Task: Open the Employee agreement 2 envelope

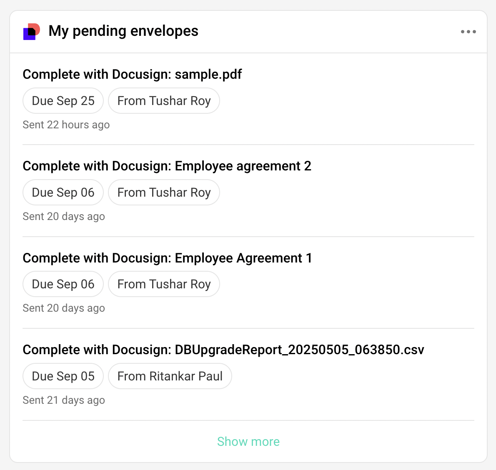Action: click(x=167, y=166)
